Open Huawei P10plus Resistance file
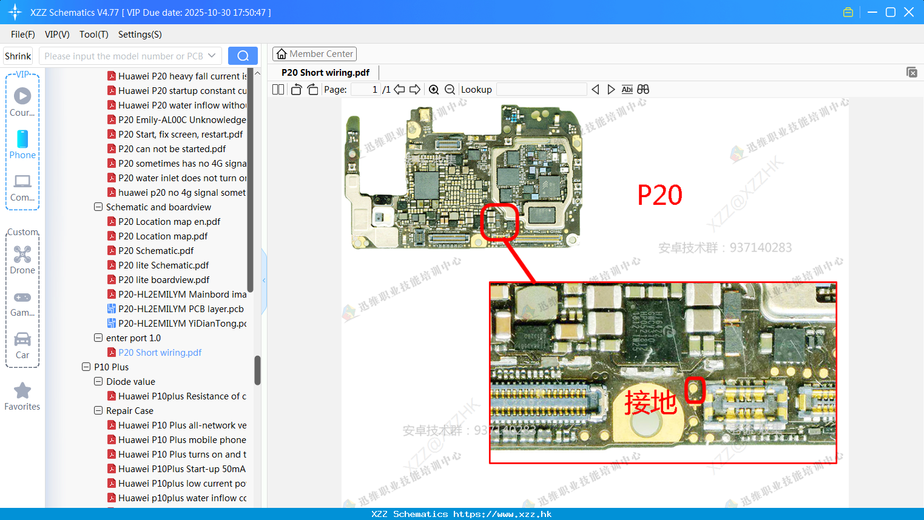 (x=182, y=396)
